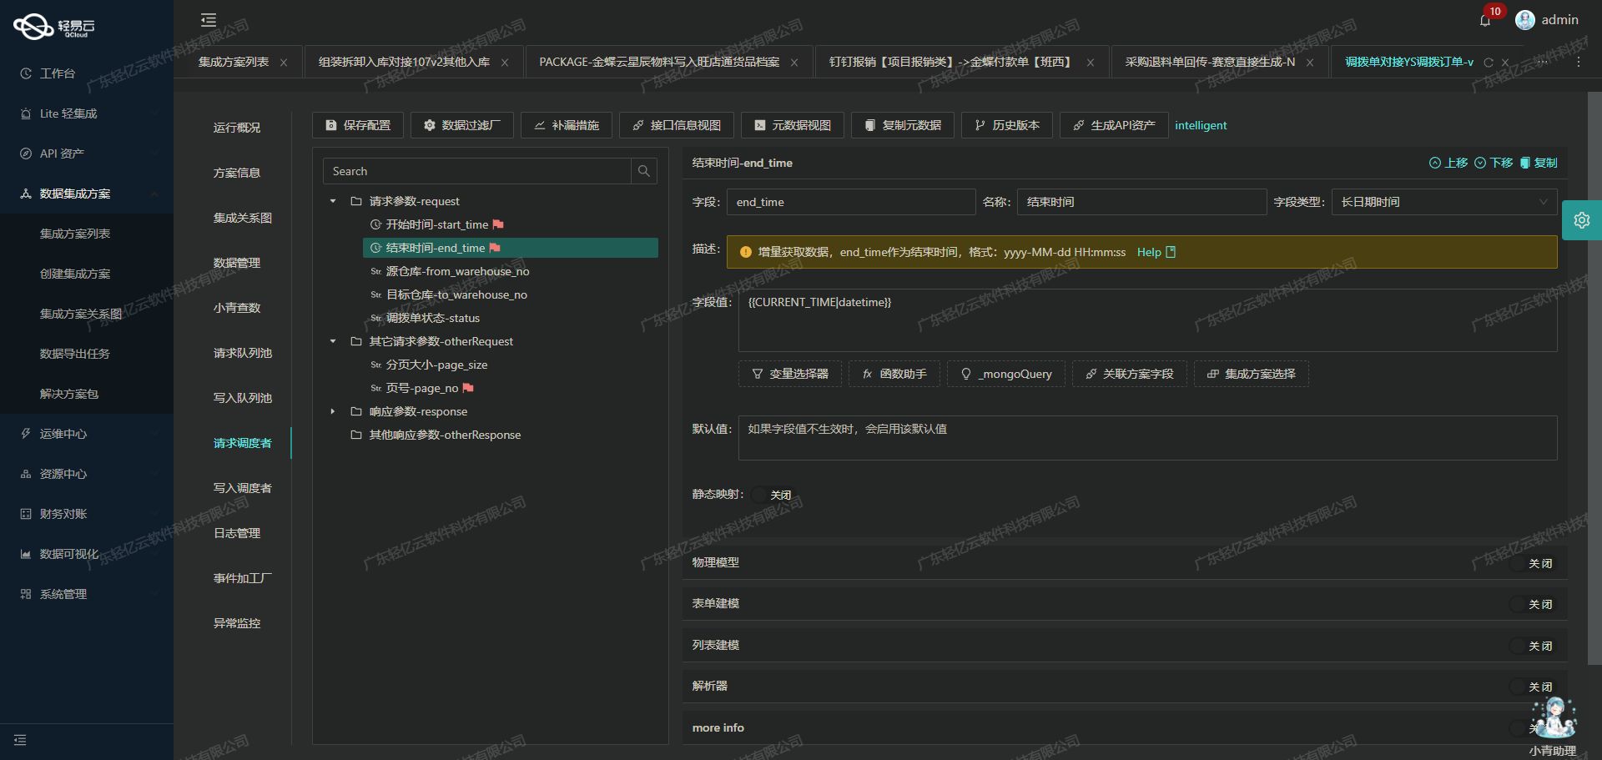Switch to the 采购退料单回传 tab
Viewport: 1602px width, 760px height.
[x=1210, y=63]
